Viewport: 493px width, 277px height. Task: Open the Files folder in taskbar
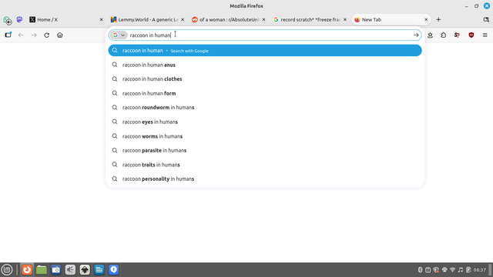click(x=42, y=270)
